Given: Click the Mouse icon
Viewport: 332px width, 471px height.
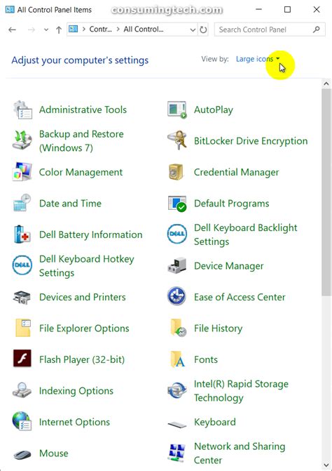Looking at the screenshot, I should 22,454.
